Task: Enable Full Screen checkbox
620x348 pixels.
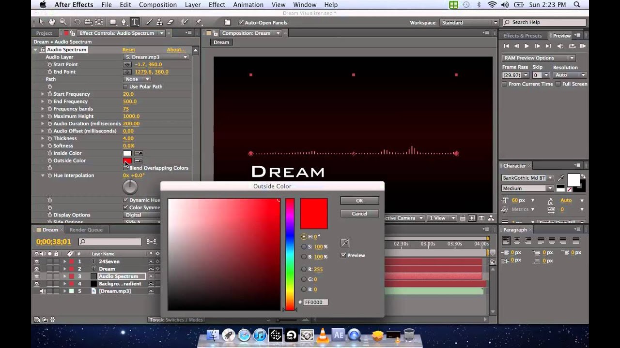Action: (x=558, y=84)
